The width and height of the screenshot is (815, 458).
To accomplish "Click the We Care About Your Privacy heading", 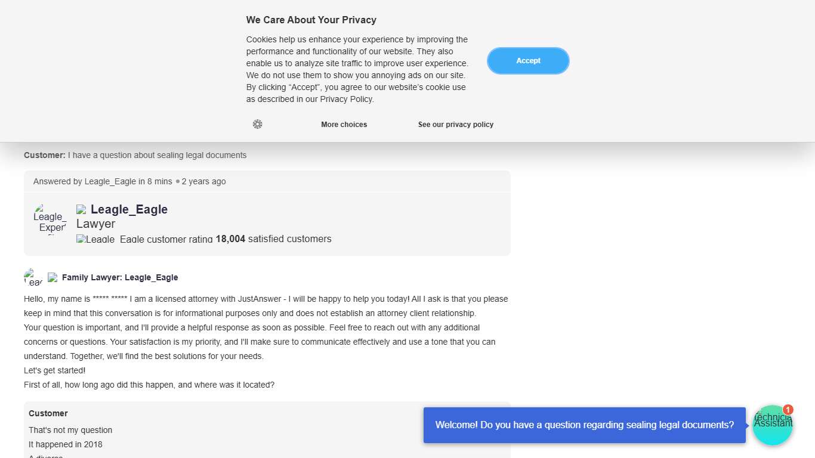I will click(x=311, y=20).
